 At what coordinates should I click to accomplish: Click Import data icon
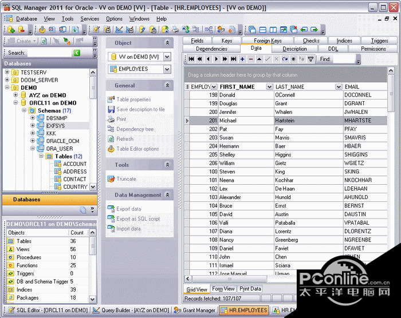coord(111,228)
